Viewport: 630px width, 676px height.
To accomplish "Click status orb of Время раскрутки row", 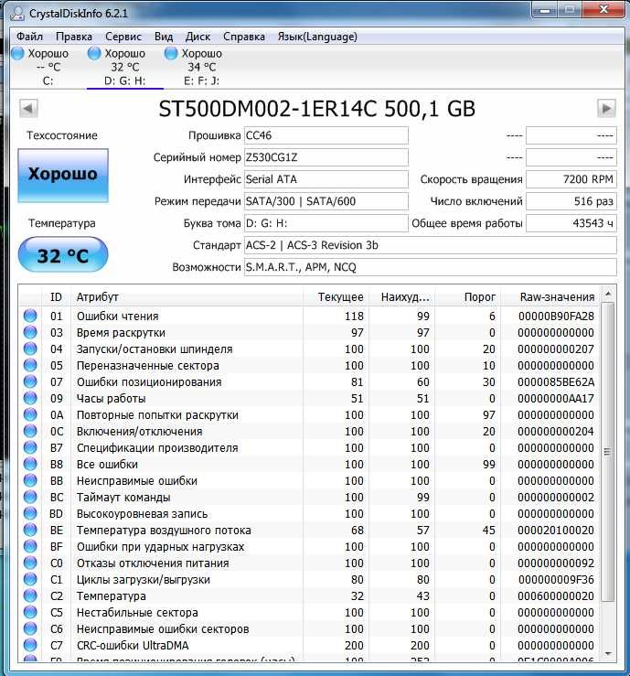I will coord(30,332).
